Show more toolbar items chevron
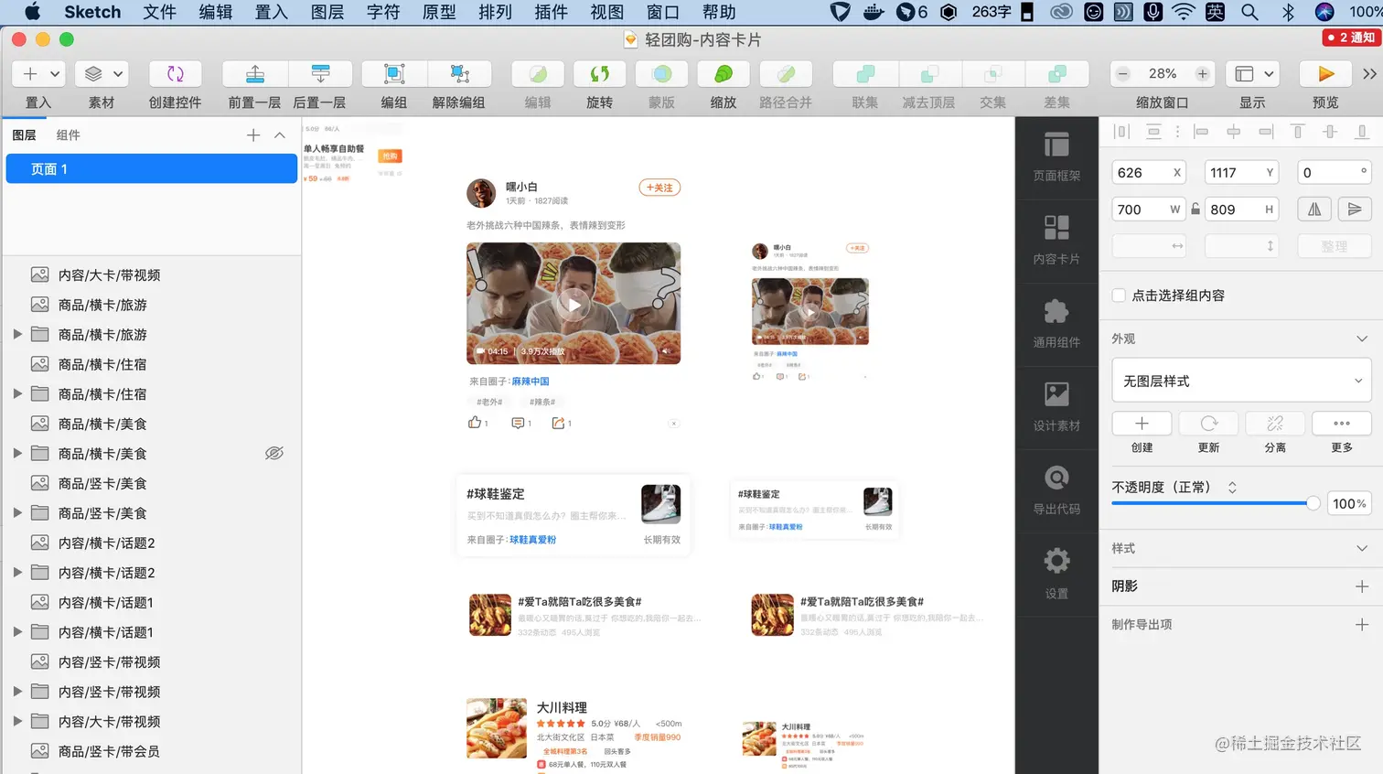This screenshot has width=1383, height=774. point(1369,74)
